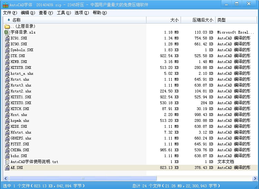The height and width of the screenshot is (189, 259).
Task: Open the 帮助(H) menu
Action: click(x=100, y=13)
